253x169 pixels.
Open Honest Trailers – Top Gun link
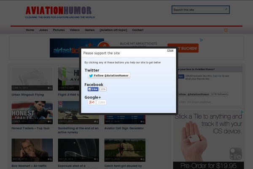click(x=30, y=128)
